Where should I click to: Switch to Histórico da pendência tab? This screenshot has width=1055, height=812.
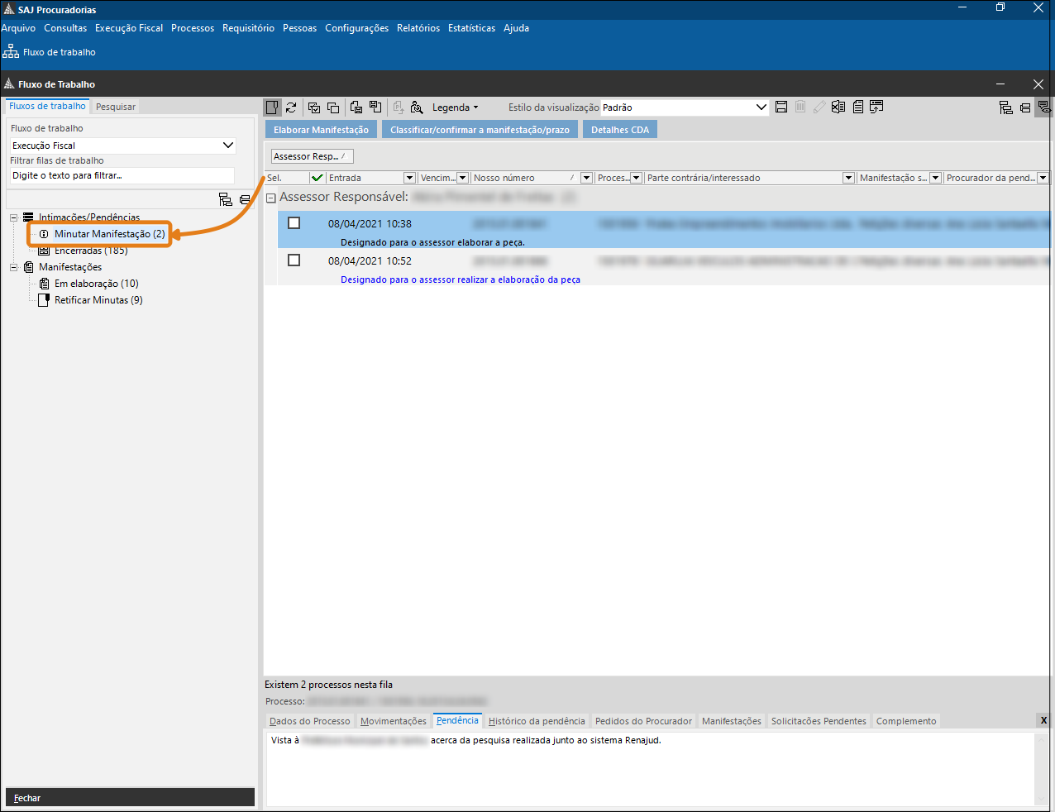point(536,721)
